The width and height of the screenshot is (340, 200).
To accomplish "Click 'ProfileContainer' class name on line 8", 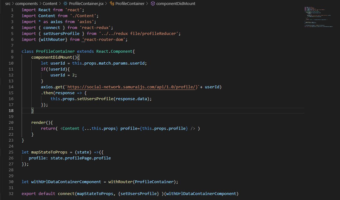I will [x=55, y=51].
